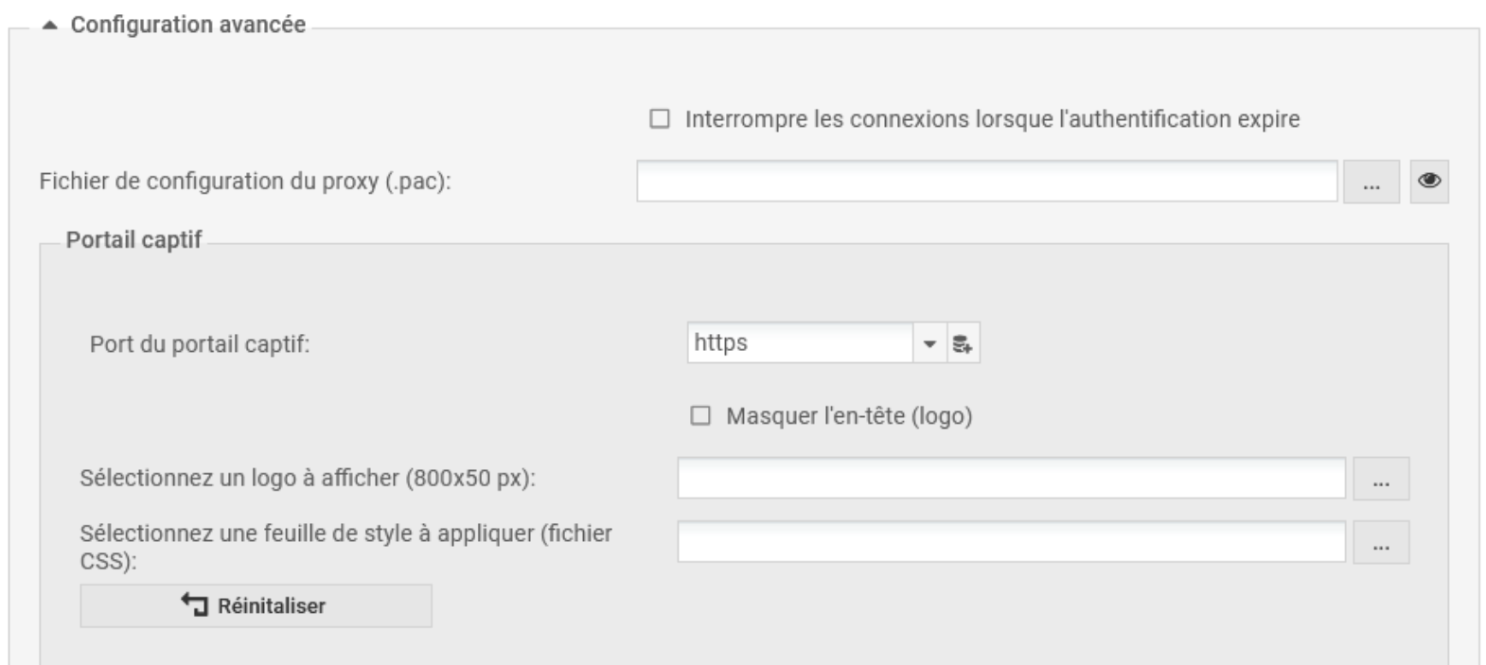Click the Portail captif group legend

pos(133,240)
